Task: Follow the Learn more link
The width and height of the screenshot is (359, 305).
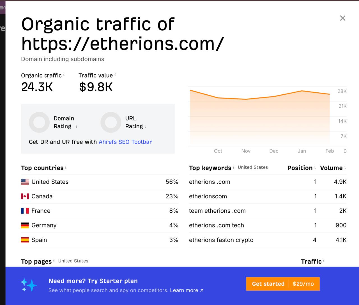Action: [187, 290]
